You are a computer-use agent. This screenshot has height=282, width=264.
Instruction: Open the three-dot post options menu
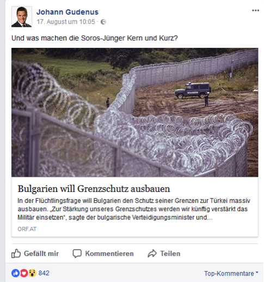pos(255,10)
